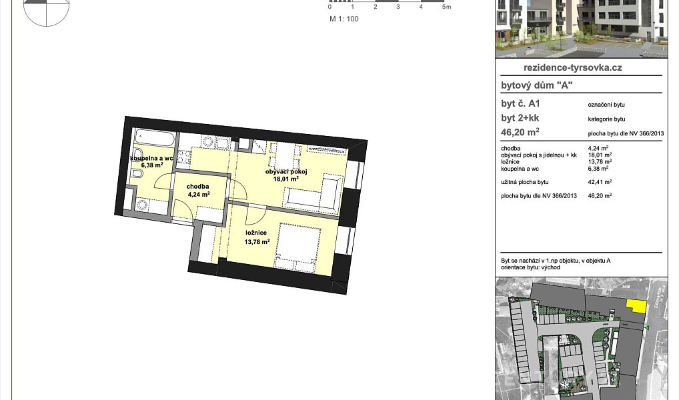This screenshot has height=400, width=679.
Task: Select the 'byt č. A1' label
Action: click(520, 104)
